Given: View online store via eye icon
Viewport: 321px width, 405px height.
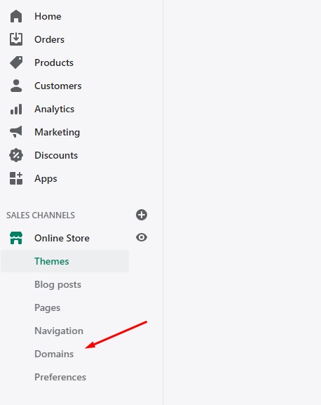Looking at the screenshot, I should click(142, 237).
